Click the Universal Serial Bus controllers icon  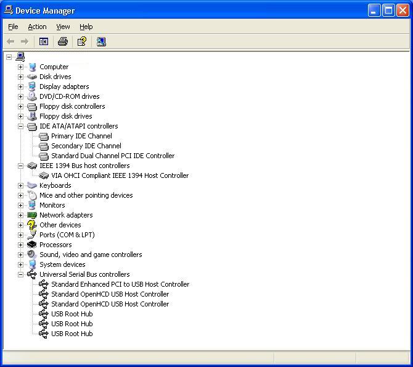pyautogui.click(x=32, y=274)
